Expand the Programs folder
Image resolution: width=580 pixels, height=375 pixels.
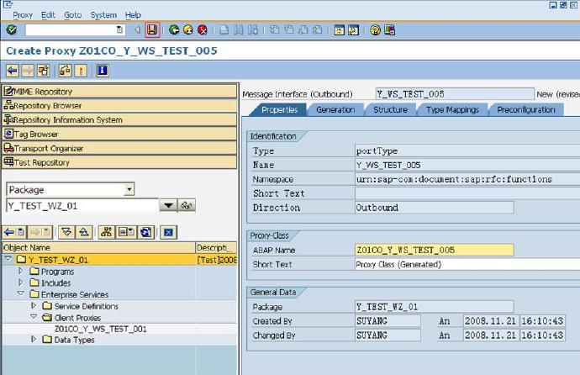pyautogui.click(x=21, y=271)
